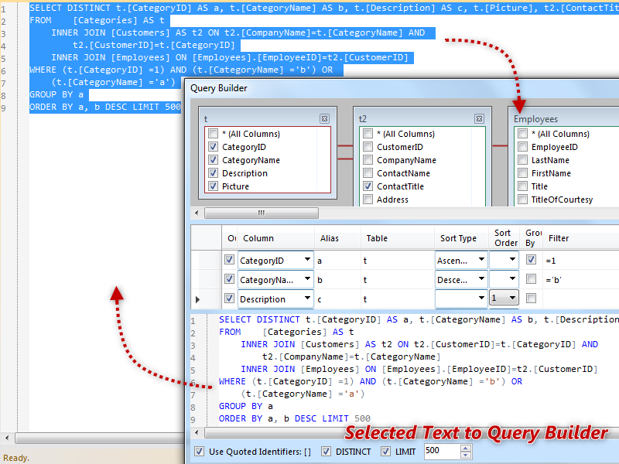Viewport: 619px width, 464px height.
Task: Uncheck Picture in the t table box
Action: [x=214, y=186]
